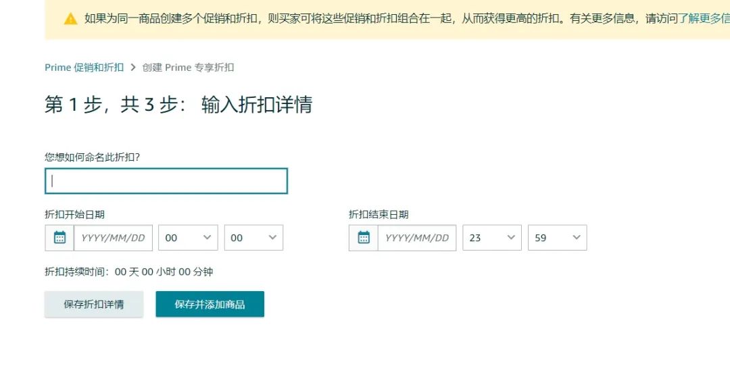Image resolution: width=730 pixels, height=389 pixels.
Task: Click the breadcrumb chevron separator
Action: (x=133, y=68)
